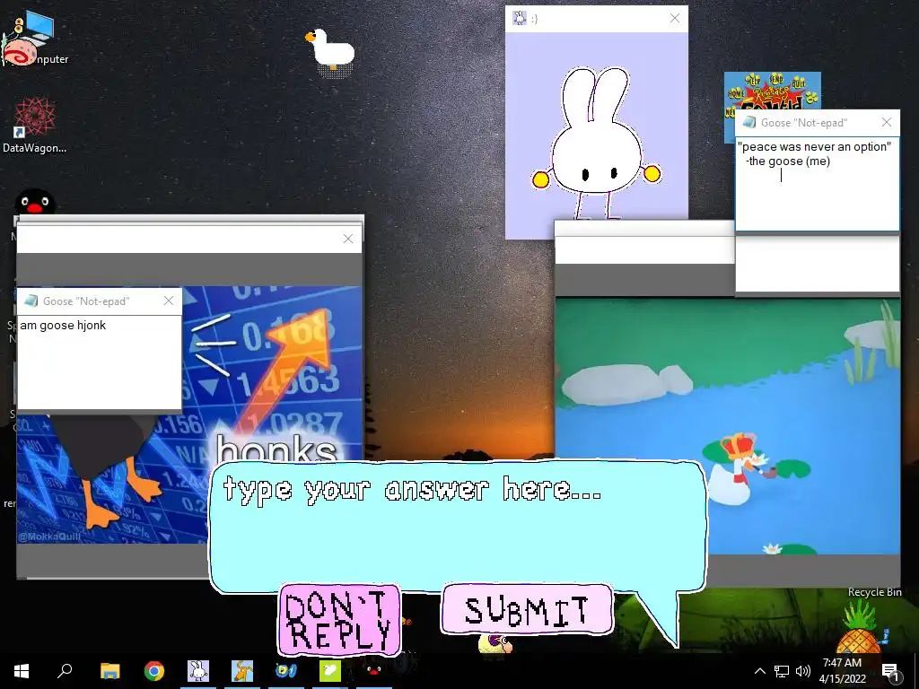Viewport: 919px width, 689px height.
Task: Show hidden system tray icons
Action: click(759, 671)
